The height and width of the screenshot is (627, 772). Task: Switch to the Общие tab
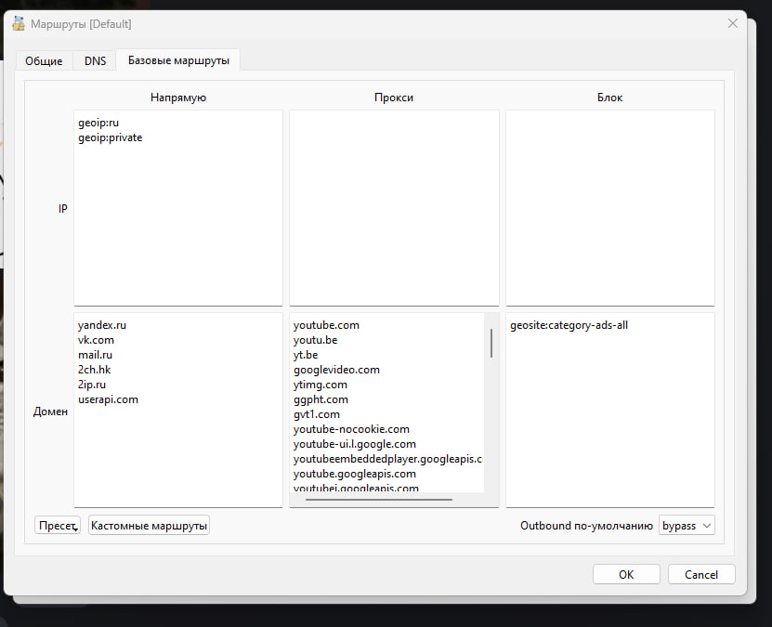click(x=44, y=61)
